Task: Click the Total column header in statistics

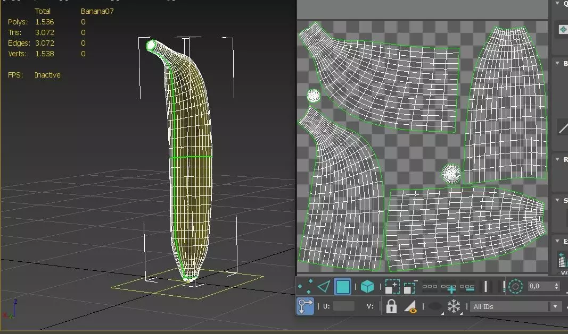Action: pyautogui.click(x=43, y=11)
